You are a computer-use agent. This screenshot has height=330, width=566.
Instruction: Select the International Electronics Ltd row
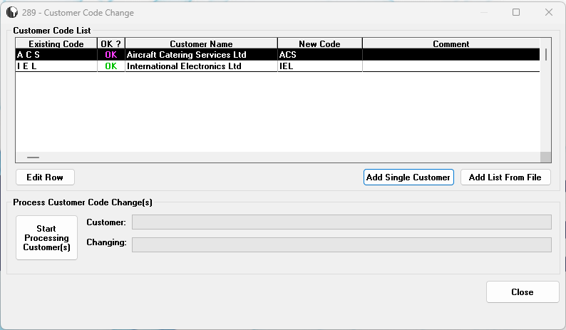click(277, 66)
